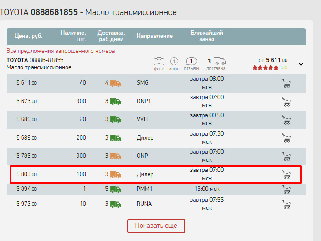Select the direction PMM1
This screenshot has width=321, height=241.
[145, 189]
